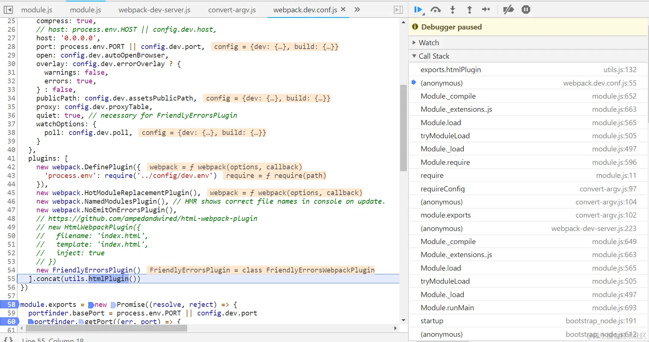Select Module.runMain frame in call stack
This screenshot has width=649, height=342.
(528, 308)
